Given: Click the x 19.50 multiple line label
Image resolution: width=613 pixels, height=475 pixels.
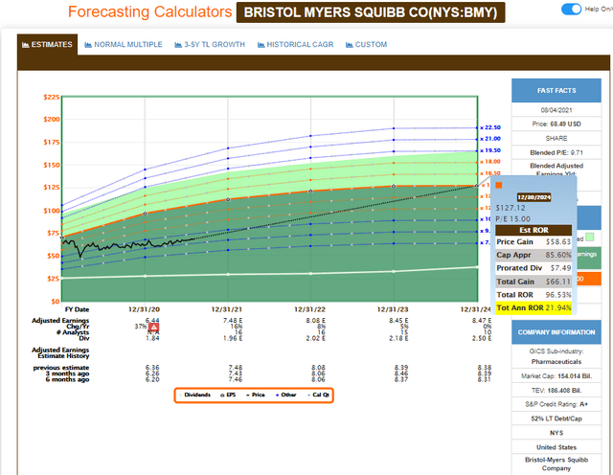Looking at the screenshot, I should click(x=490, y=150).
